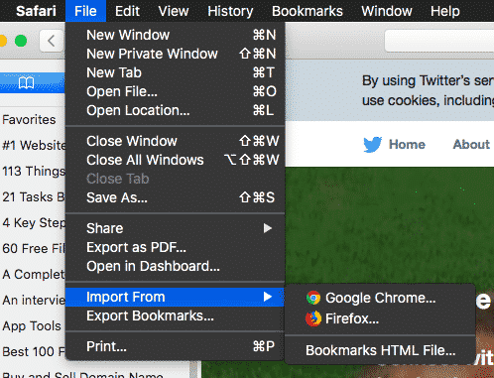Open the View menu
Image resolution: width=494 pixels, height=378 pixels.
(174, 11)
